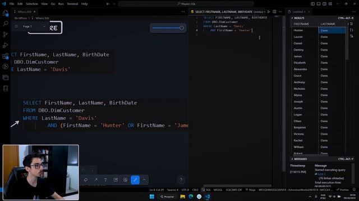The image size is (359, 201).
Task: Click MSSQL language mode in status bar
Action: 218,190
